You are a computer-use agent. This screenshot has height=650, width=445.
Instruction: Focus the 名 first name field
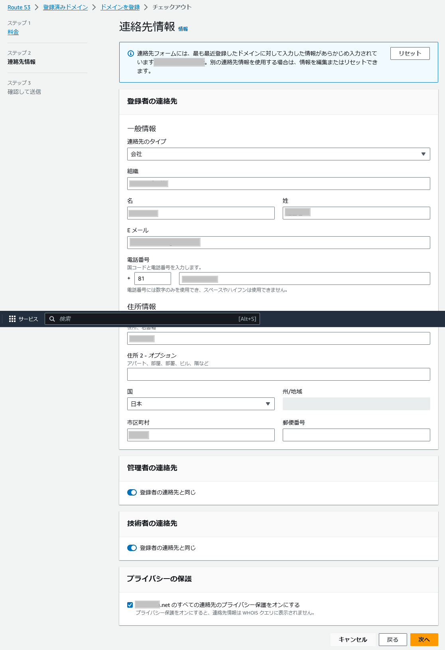(x=201, y=213)
